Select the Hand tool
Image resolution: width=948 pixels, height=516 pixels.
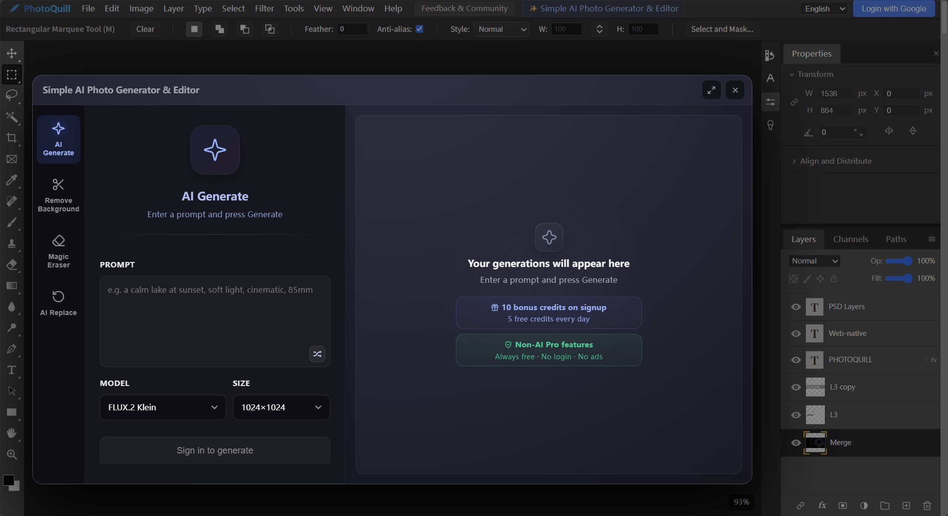(11, 433)
